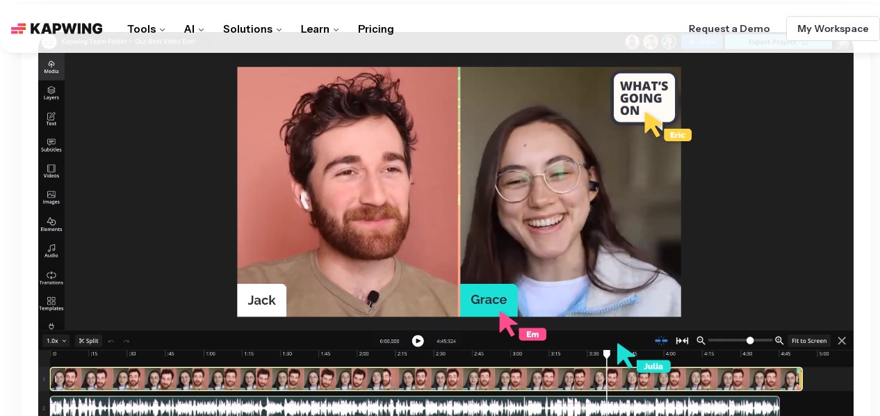This screenshot has width=880, height=416.
Task: Expand the AI menu
Action: click(194, 29)
